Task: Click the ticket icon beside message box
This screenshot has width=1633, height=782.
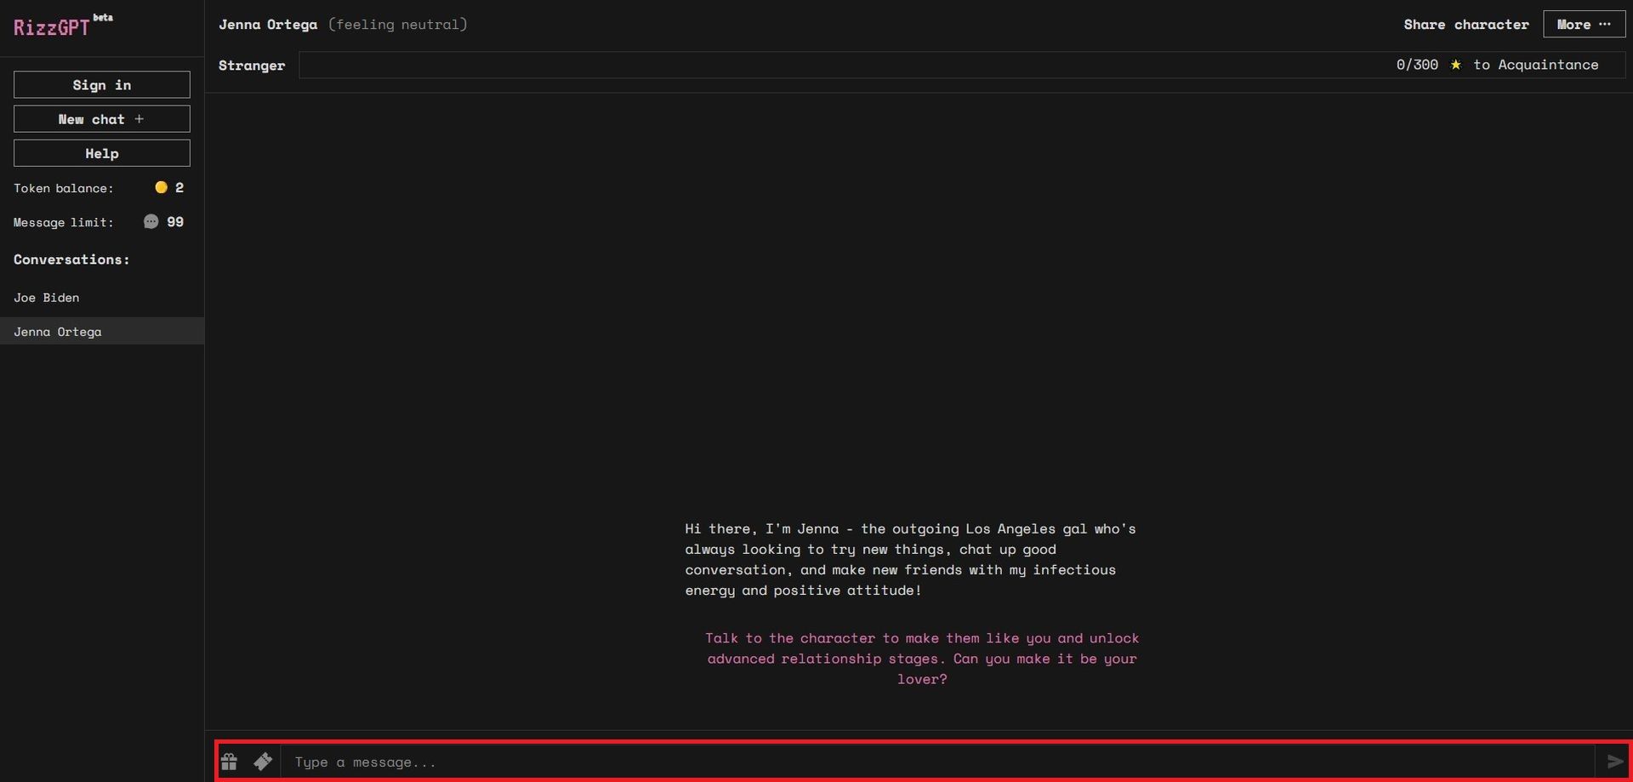Action: coord(263,762)
